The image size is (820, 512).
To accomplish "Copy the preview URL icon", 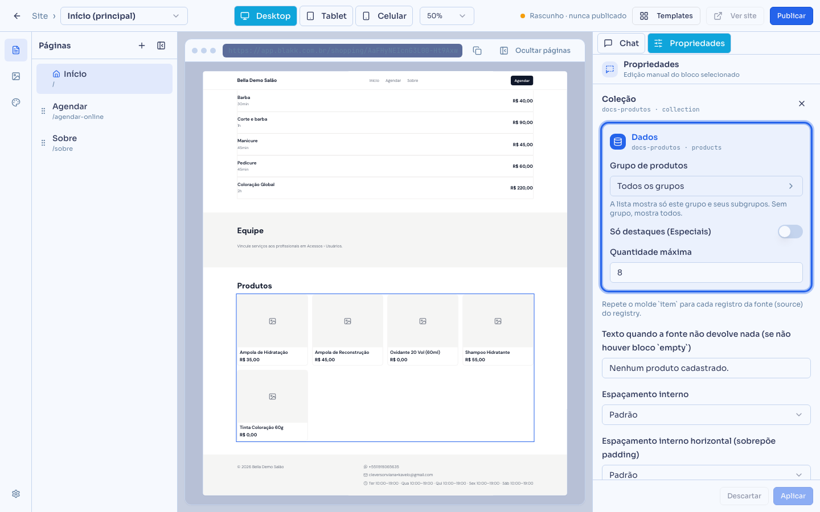I will tap(477, 51).
